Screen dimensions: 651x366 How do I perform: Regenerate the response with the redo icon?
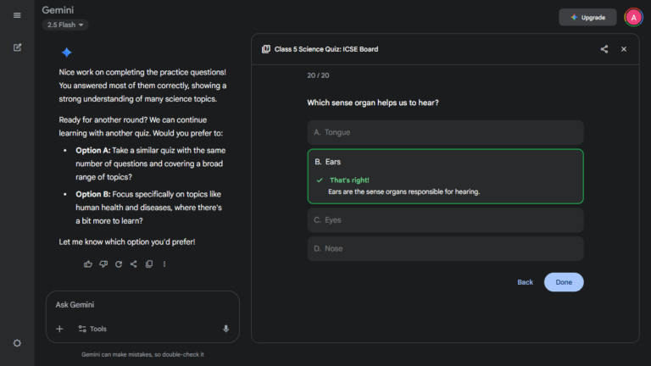[119, 264]
